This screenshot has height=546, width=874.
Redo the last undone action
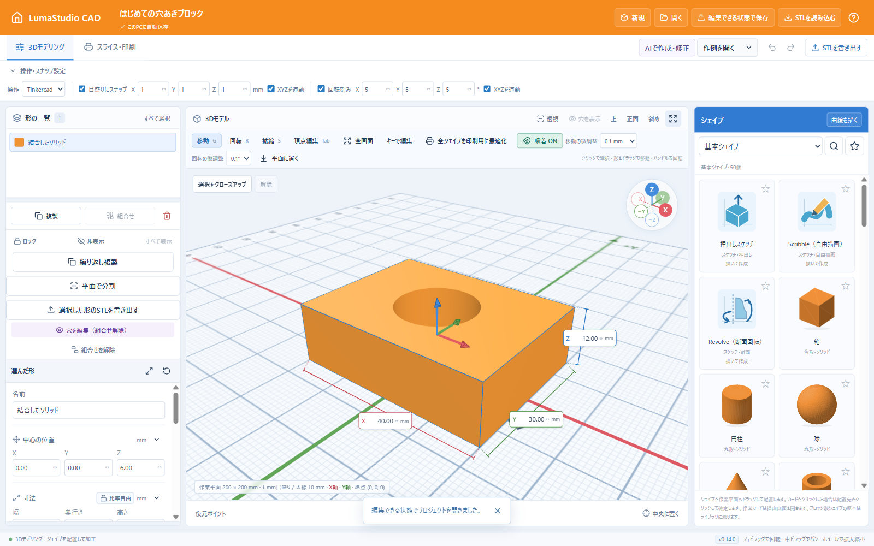pyautogui.click(x=790, y=48)
